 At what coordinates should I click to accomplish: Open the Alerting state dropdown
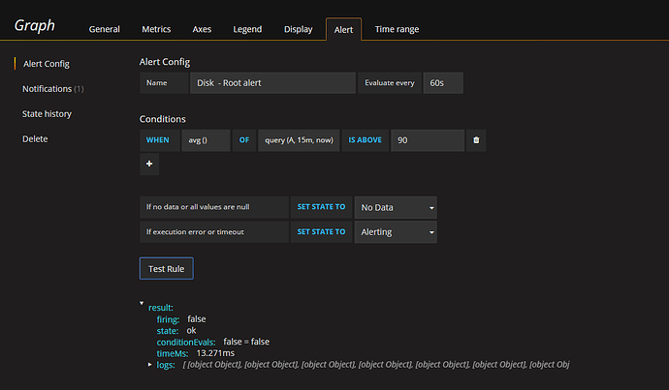coord(395,232)
